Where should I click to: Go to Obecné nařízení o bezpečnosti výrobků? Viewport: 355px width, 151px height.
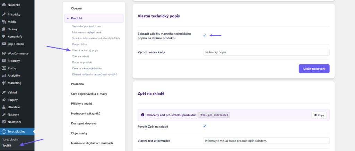click(95, 74)
